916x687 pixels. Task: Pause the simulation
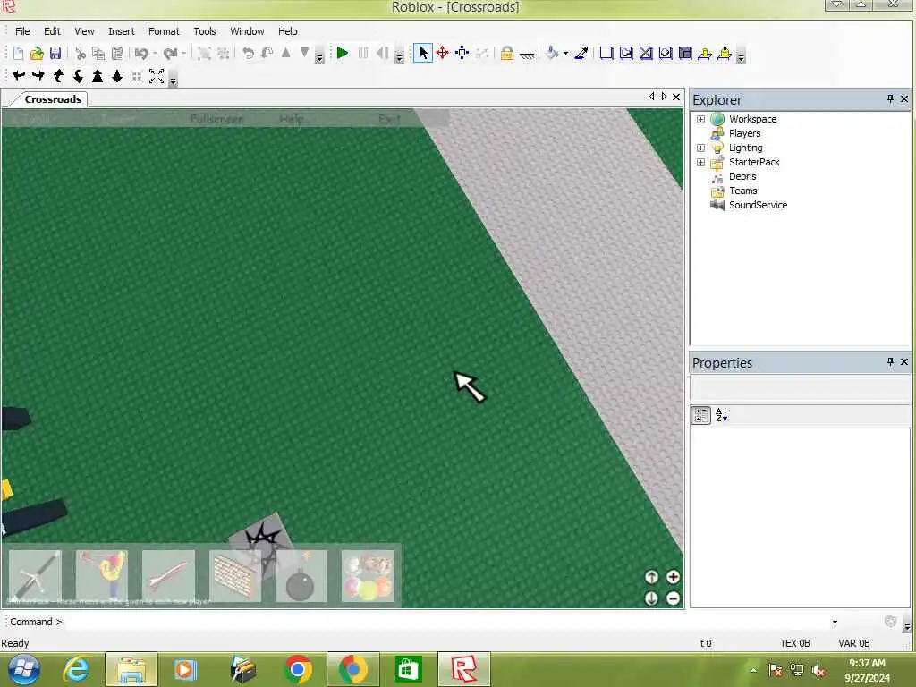pos(363,53)
